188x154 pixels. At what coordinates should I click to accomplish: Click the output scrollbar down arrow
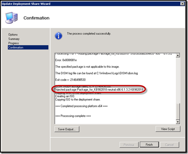pos(178,122)
